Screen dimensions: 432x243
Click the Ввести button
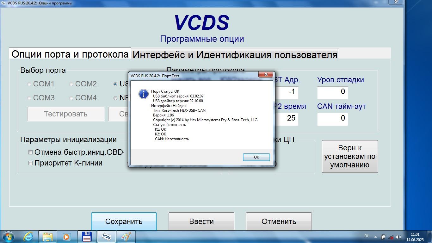tap(201, 221)
